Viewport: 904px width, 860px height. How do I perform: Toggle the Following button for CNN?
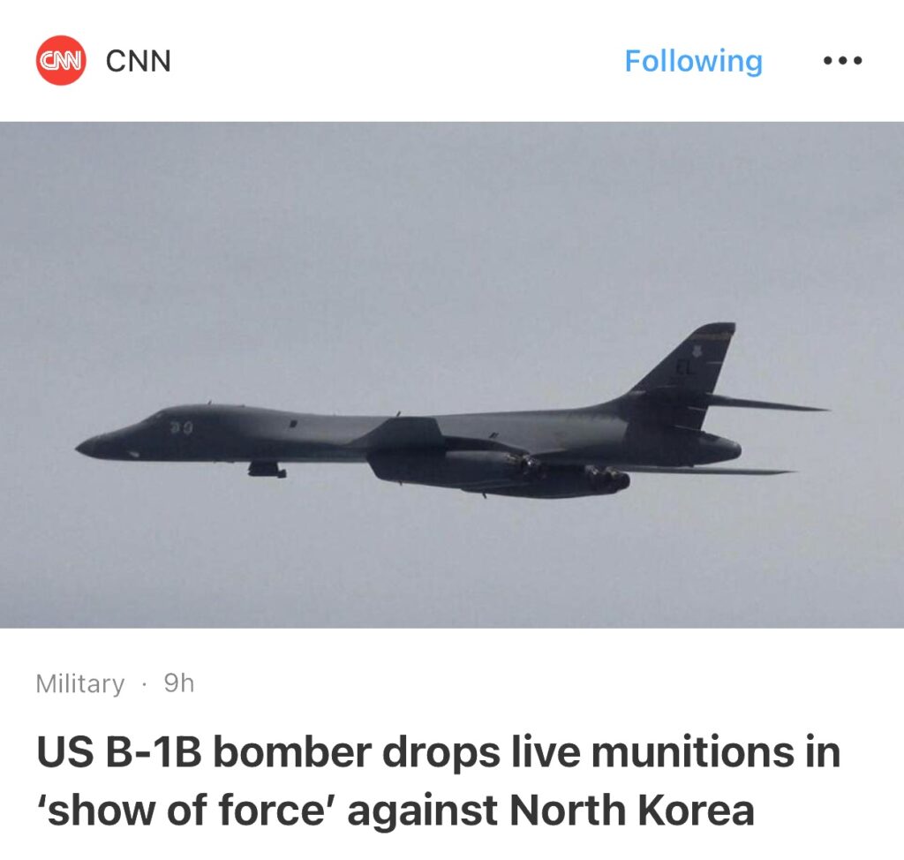[694, 61]
